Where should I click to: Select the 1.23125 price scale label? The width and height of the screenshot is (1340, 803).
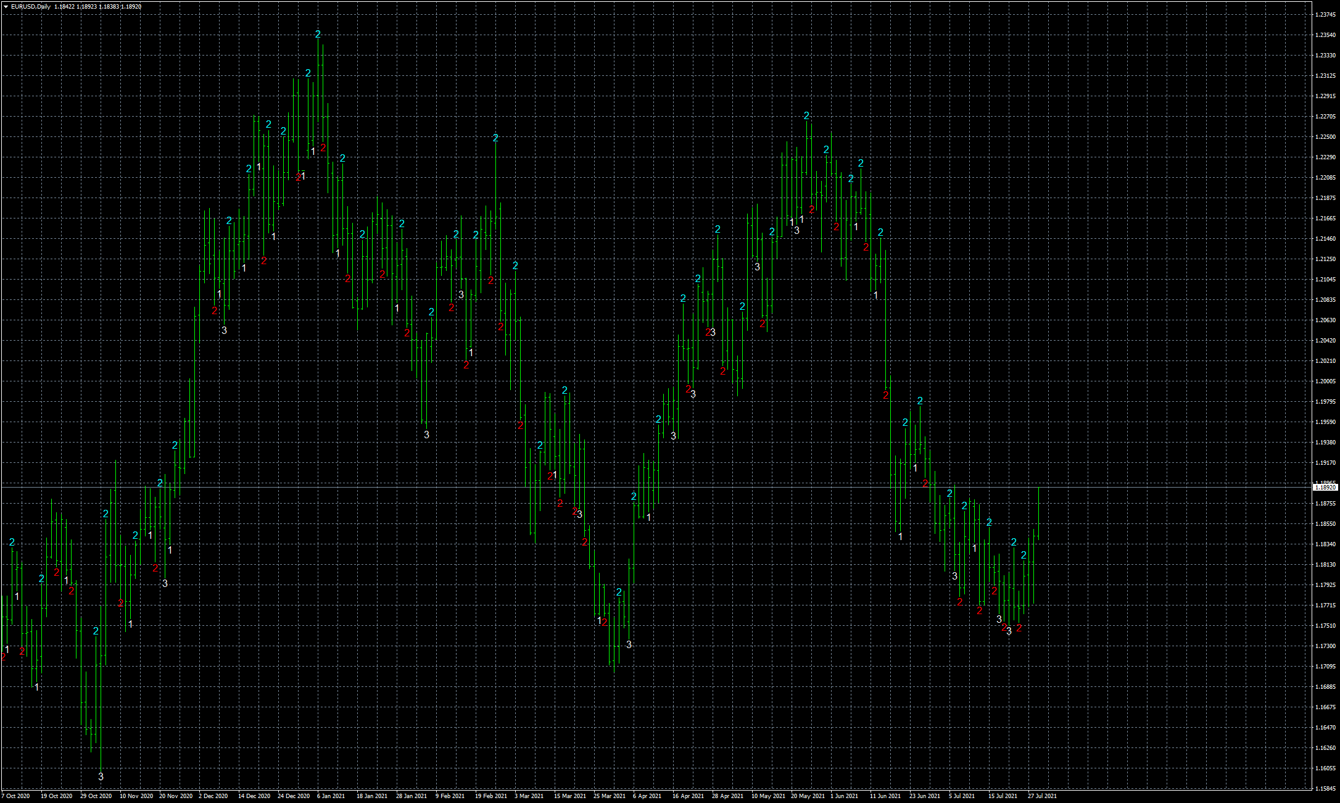click(x=1325, y=76)
